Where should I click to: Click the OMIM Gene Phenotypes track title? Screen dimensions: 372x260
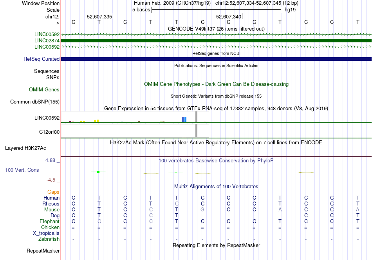tap(217, 84)
